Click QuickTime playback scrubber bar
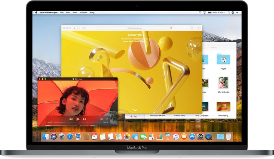274x159 pixels. click(77, 122)
